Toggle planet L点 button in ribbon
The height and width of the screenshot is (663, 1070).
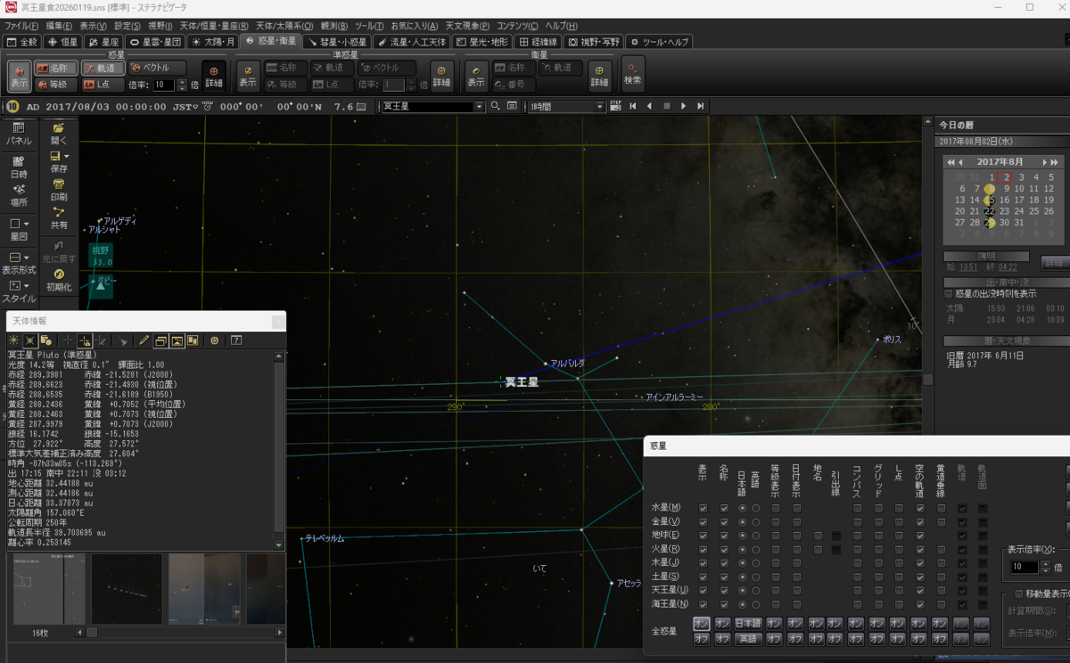coord(103,85)
